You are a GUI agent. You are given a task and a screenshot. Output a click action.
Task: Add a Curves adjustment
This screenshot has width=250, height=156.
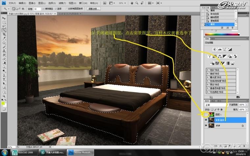[x=225, y=49]
